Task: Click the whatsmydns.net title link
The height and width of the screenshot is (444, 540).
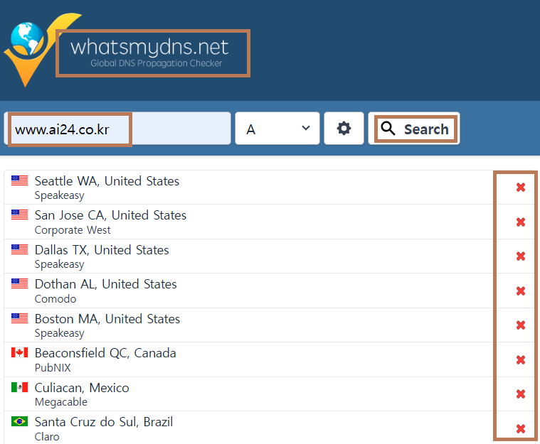Action: click(x=149, y=47)
